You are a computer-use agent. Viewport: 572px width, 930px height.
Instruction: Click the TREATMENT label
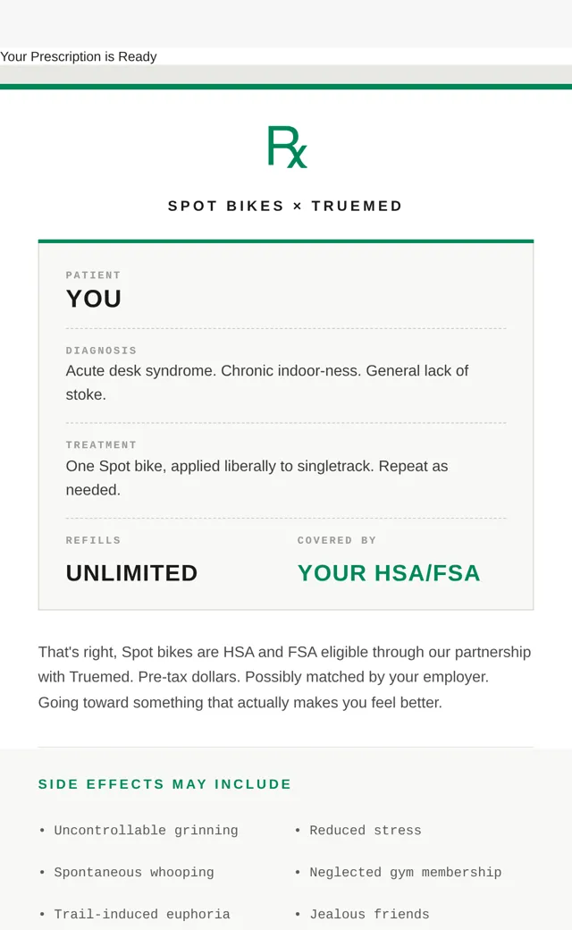[101, 444]
